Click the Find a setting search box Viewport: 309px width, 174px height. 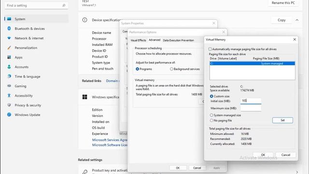(36, 5)
